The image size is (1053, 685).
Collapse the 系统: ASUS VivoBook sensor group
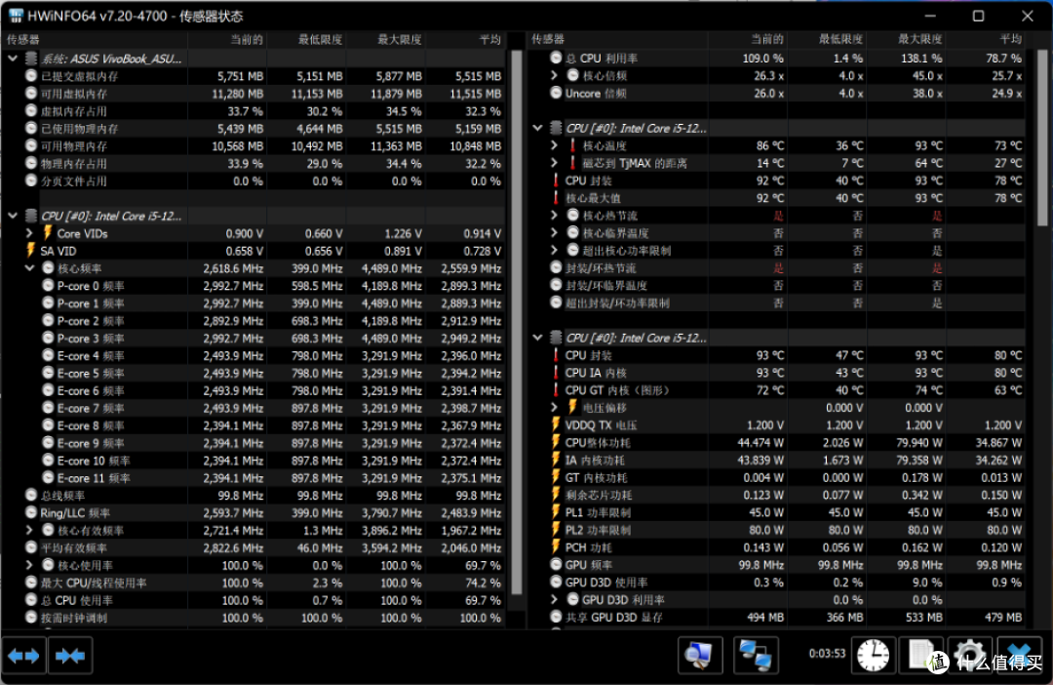tap(13, 59)
